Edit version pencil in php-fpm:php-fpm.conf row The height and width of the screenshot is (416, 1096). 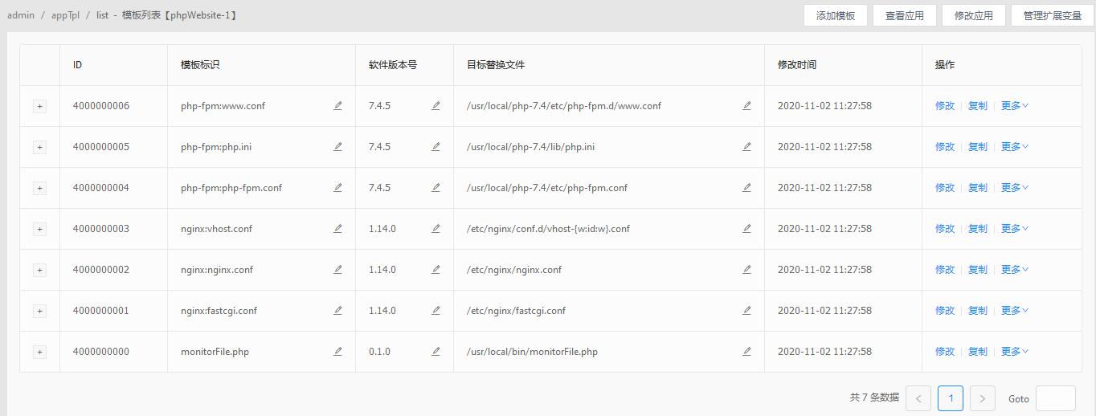point(436,188)
